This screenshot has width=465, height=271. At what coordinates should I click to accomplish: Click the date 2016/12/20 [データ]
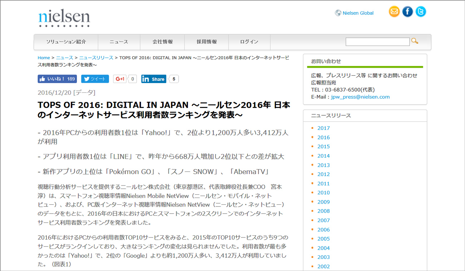[67, 93]
